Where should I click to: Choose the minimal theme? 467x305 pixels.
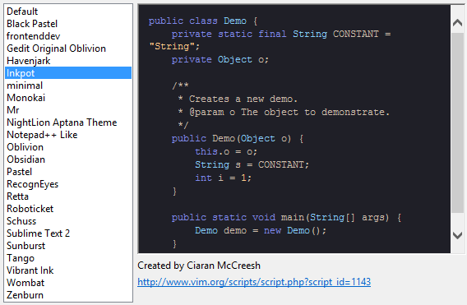tap(68, 85)
